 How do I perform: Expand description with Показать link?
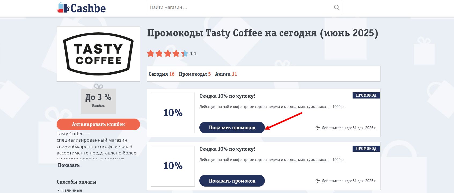[x=69, y=165]
